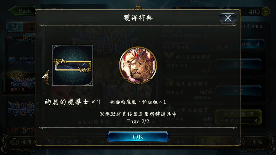This screenshot has width=276, height=155.
Task: Select the 絢麗的魔導士 card sleeve thumbnail
Action: [x=73, y=65]
